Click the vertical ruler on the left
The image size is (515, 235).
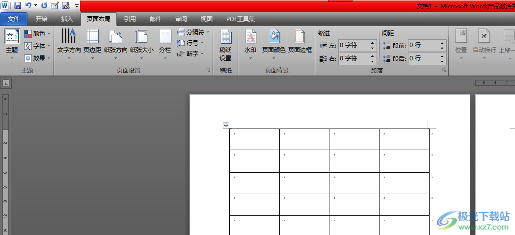pyautogui.click(x=5, y=164)
